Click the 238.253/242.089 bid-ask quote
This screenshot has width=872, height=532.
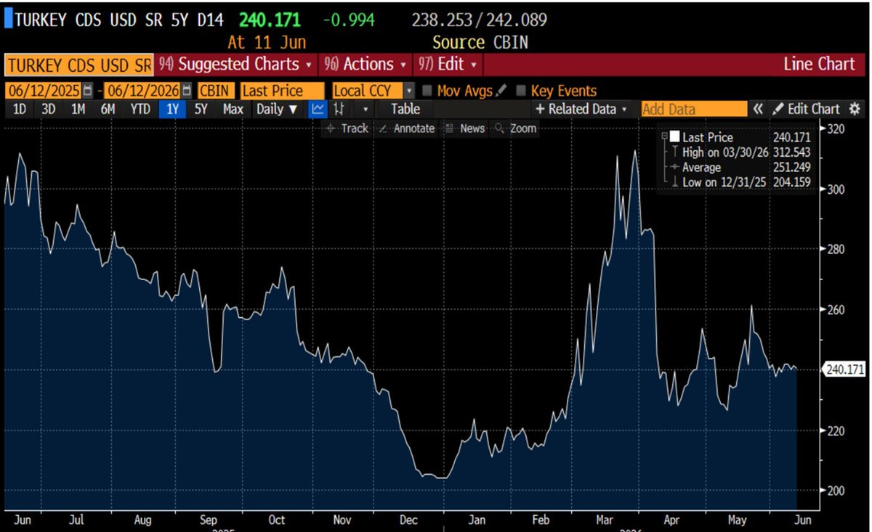[x=480, y=20]
